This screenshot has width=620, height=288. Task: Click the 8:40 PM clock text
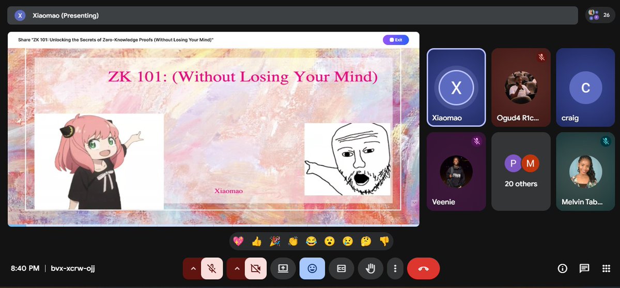click(25, 268)
